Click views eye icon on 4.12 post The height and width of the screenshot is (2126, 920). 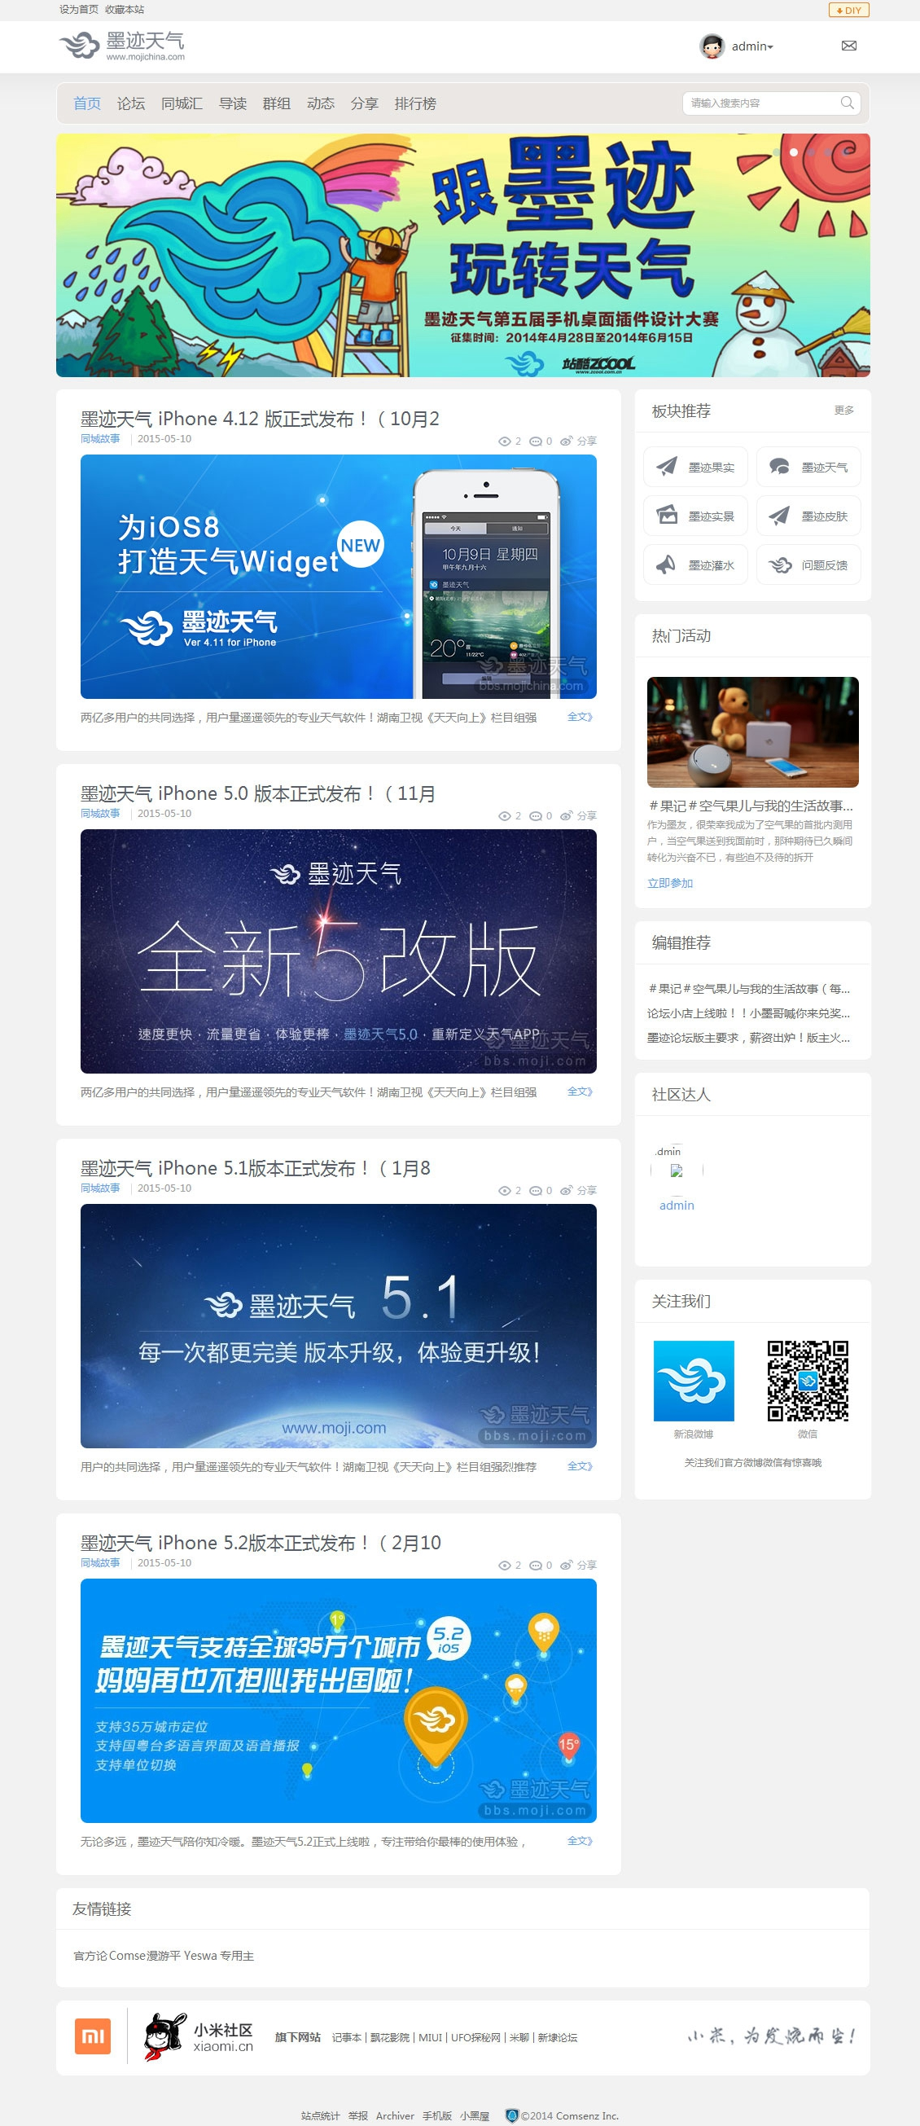pyautogui.click(x=504, y=441)
